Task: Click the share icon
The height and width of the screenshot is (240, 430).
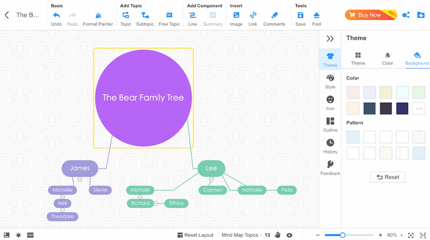Action: coord(406,15)
